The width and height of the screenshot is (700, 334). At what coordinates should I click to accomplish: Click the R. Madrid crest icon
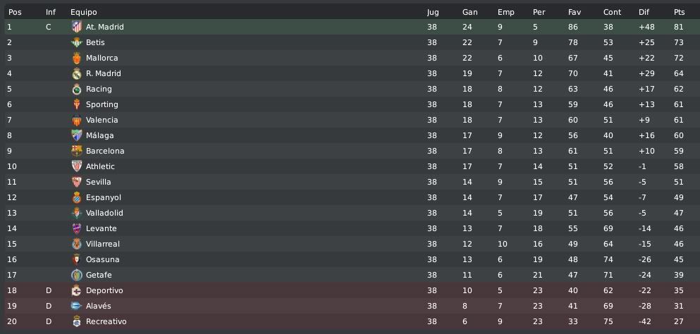click(77, 74)
